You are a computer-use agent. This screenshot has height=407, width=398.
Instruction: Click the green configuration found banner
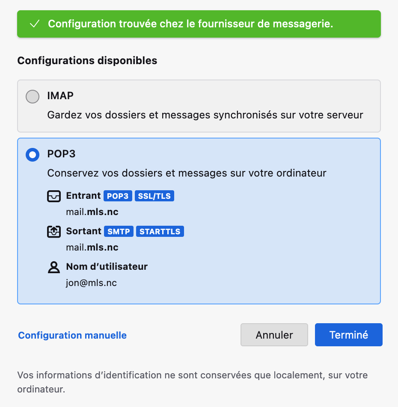(199, 24)
